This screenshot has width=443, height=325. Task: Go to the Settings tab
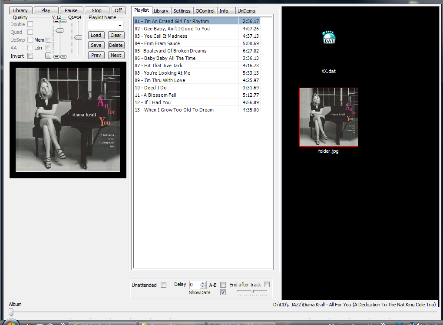[x=182, y=11]
